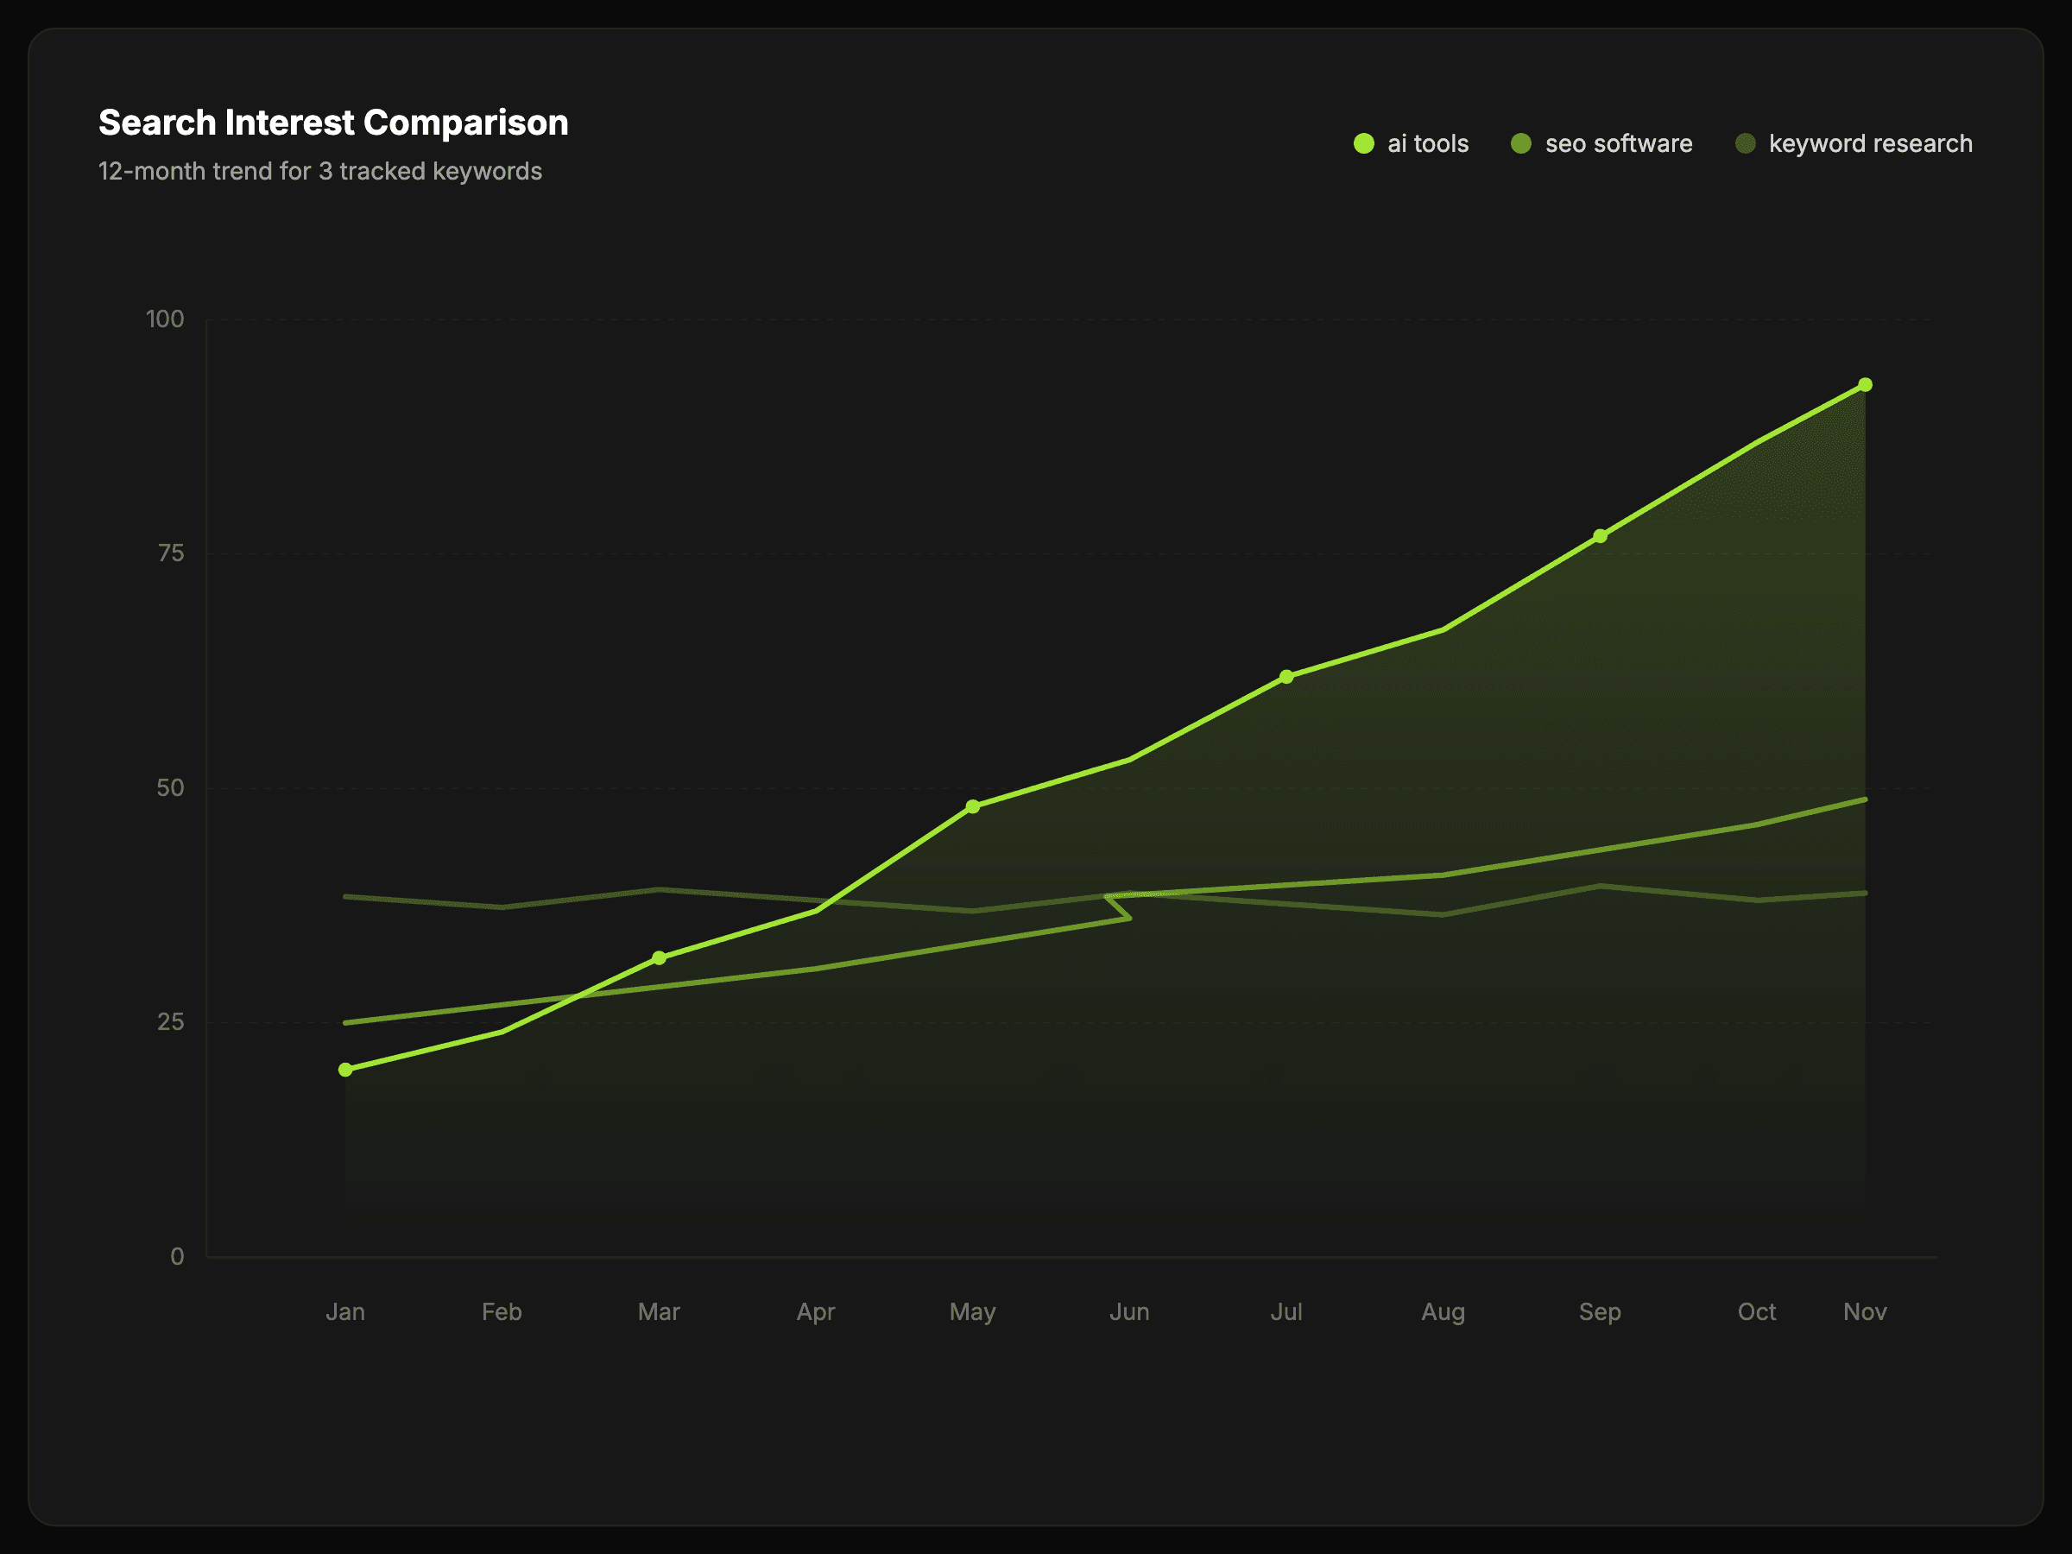The width and height of the screenshot is (2072, 1554).
Task: Click the 50 y-axis value label
Action: pyautogui.click(x=170, y=787)
